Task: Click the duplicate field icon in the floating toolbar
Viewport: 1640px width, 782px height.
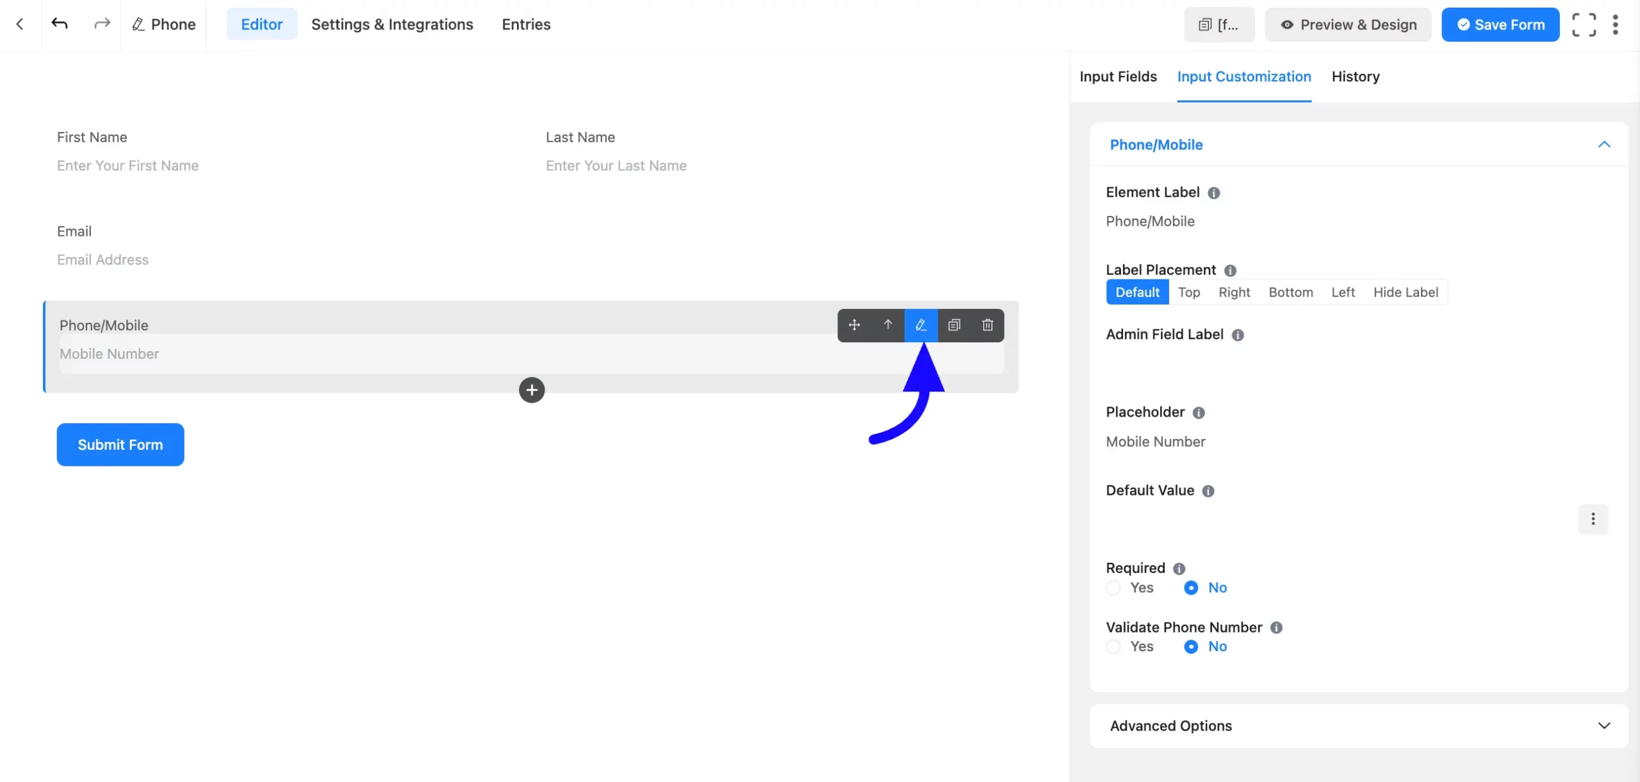Action: point(954,325)
